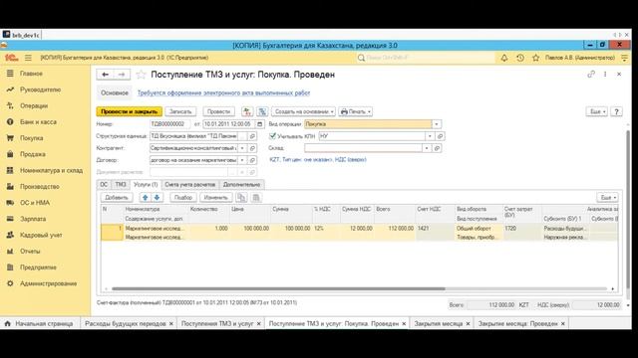The width and height of the screenshot is (638, 358).
Task: Go forward with right arrow button
Action: point(122,75)
